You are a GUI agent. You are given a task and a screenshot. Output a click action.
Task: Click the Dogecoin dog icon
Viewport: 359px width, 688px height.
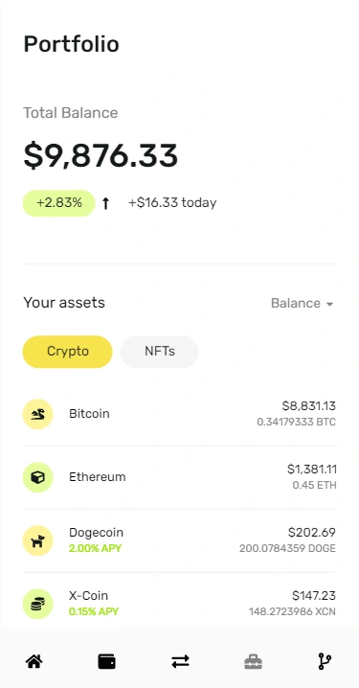[x=37, y=540]
